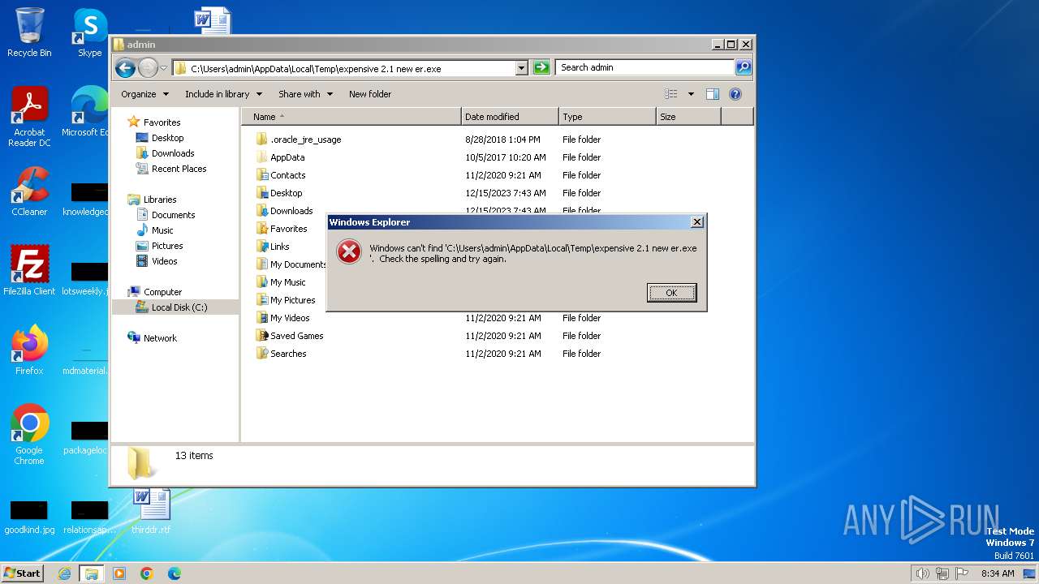Select the My Music folder
The image size is (1039, 584).
(281, 282)
